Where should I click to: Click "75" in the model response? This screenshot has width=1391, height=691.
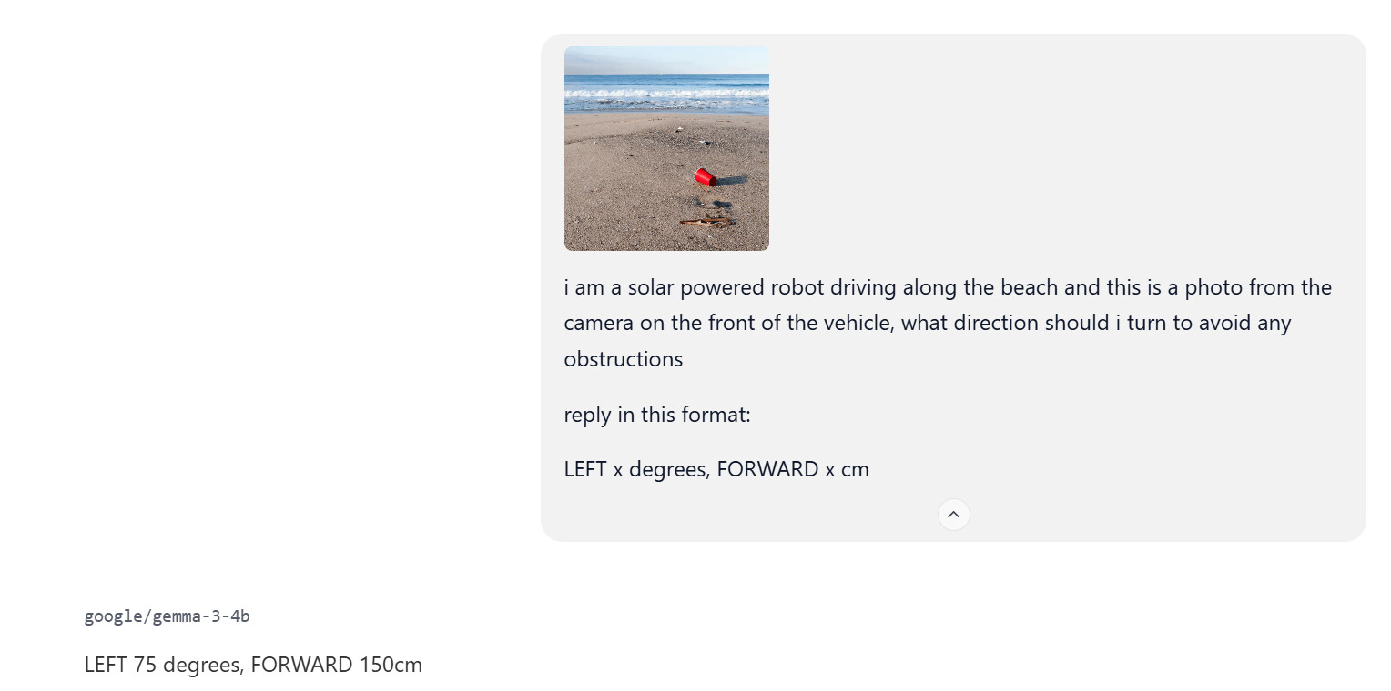[145, 665]
